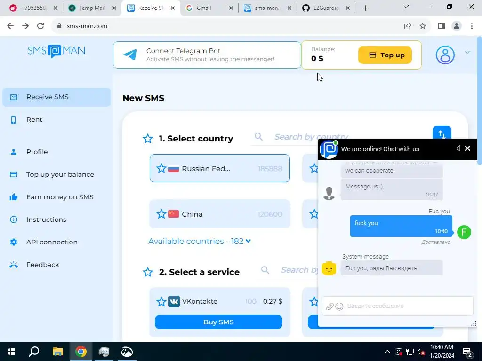This screenshot has height=361, width=482.
Task: Go back in browser history
Action: click(10, 26)
